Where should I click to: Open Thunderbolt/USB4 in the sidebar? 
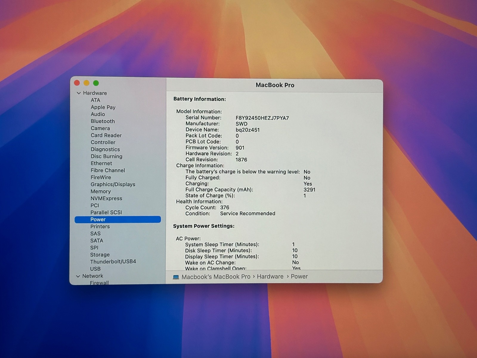(x=113, y=262)
